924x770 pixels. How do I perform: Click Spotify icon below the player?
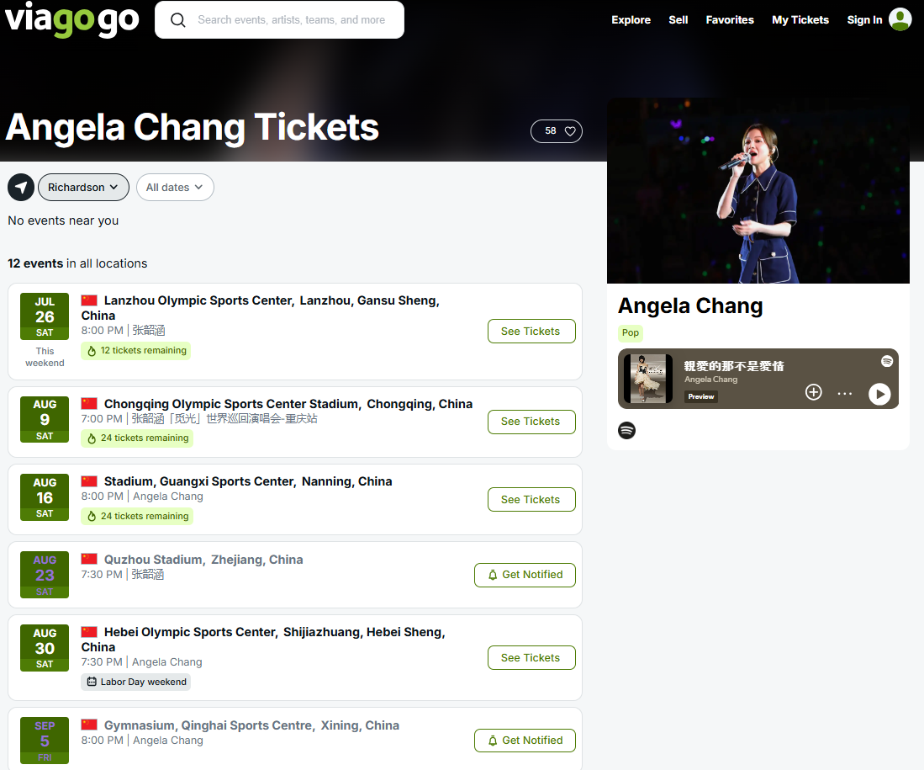click(x=626, y=431)
